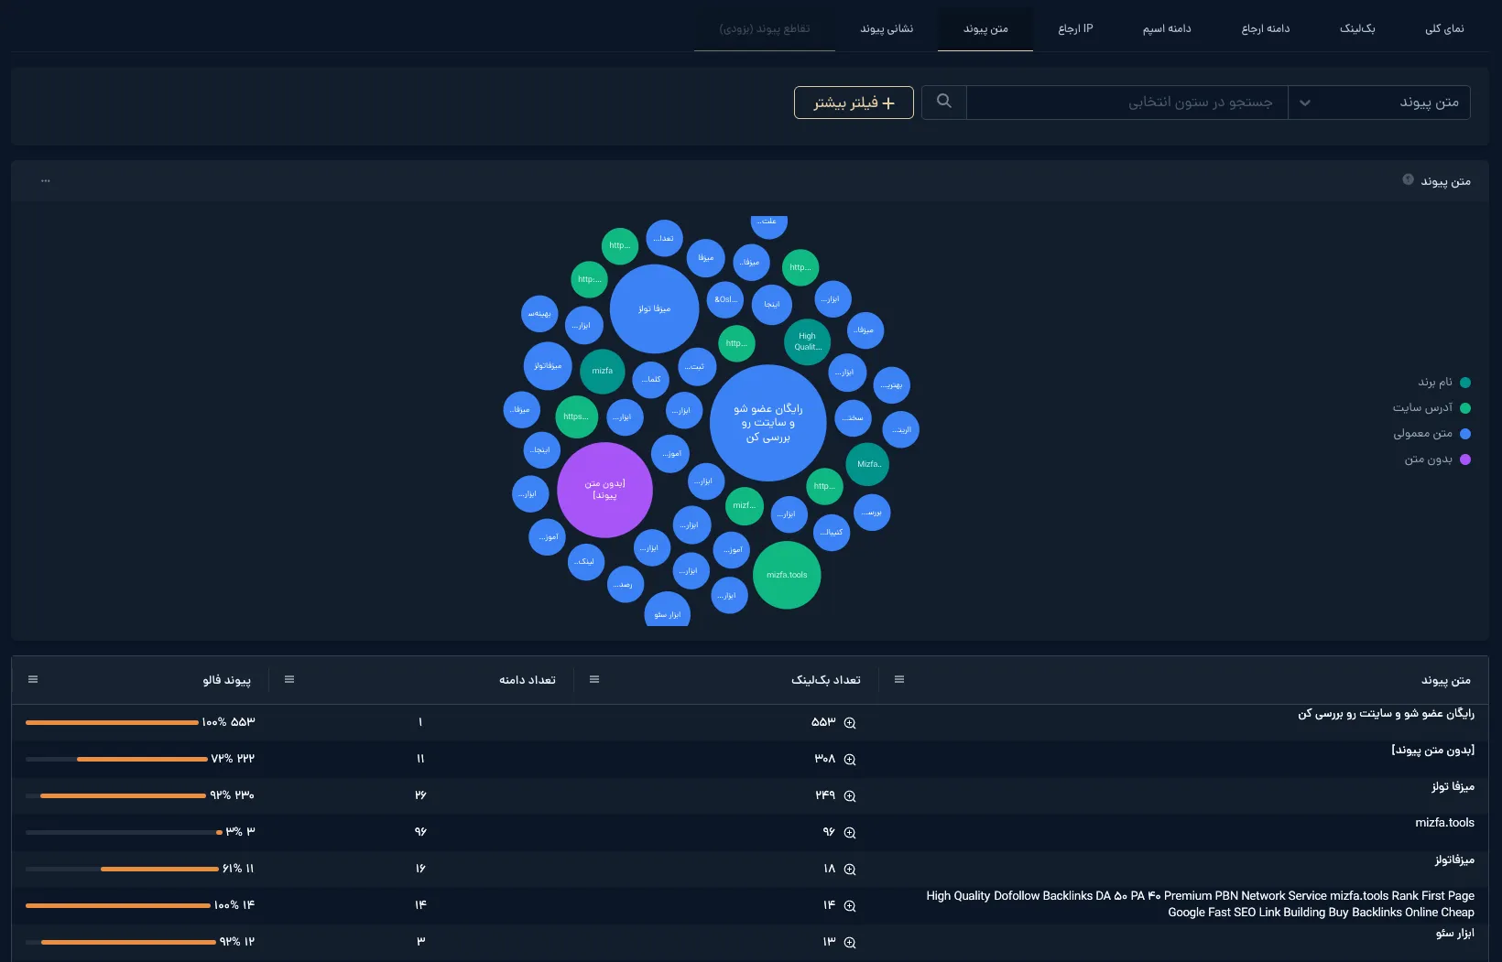Click the 72% ۲۲۲ follow progress bar
1502x962 pixels.
[x=116, y=759]
